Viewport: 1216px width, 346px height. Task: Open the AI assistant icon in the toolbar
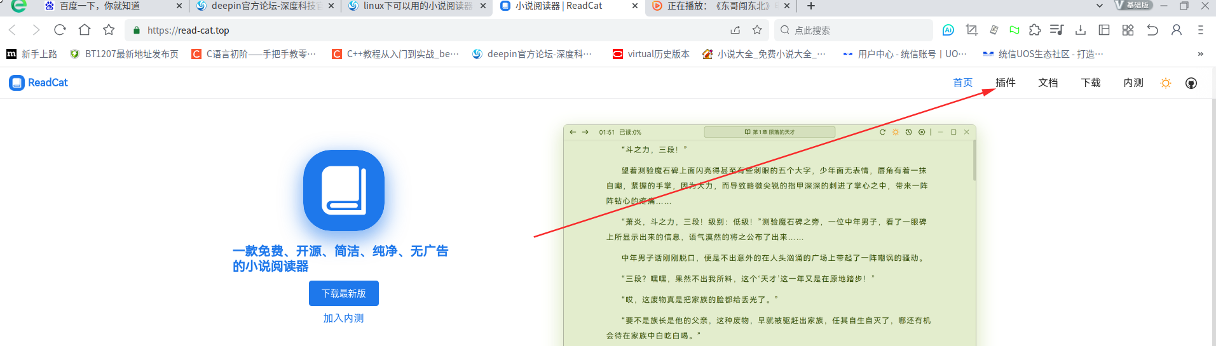pos(948,30)
